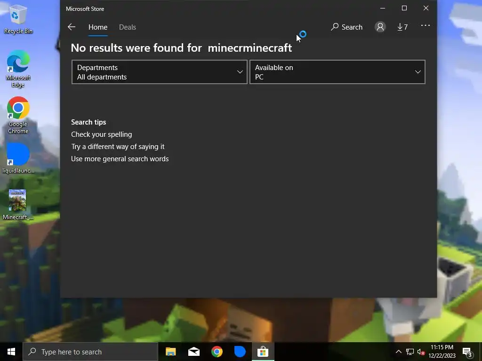Screen dimensions: 482x361
Task: Expand the Departments dropdown
Action: click(x=160, y=72)
